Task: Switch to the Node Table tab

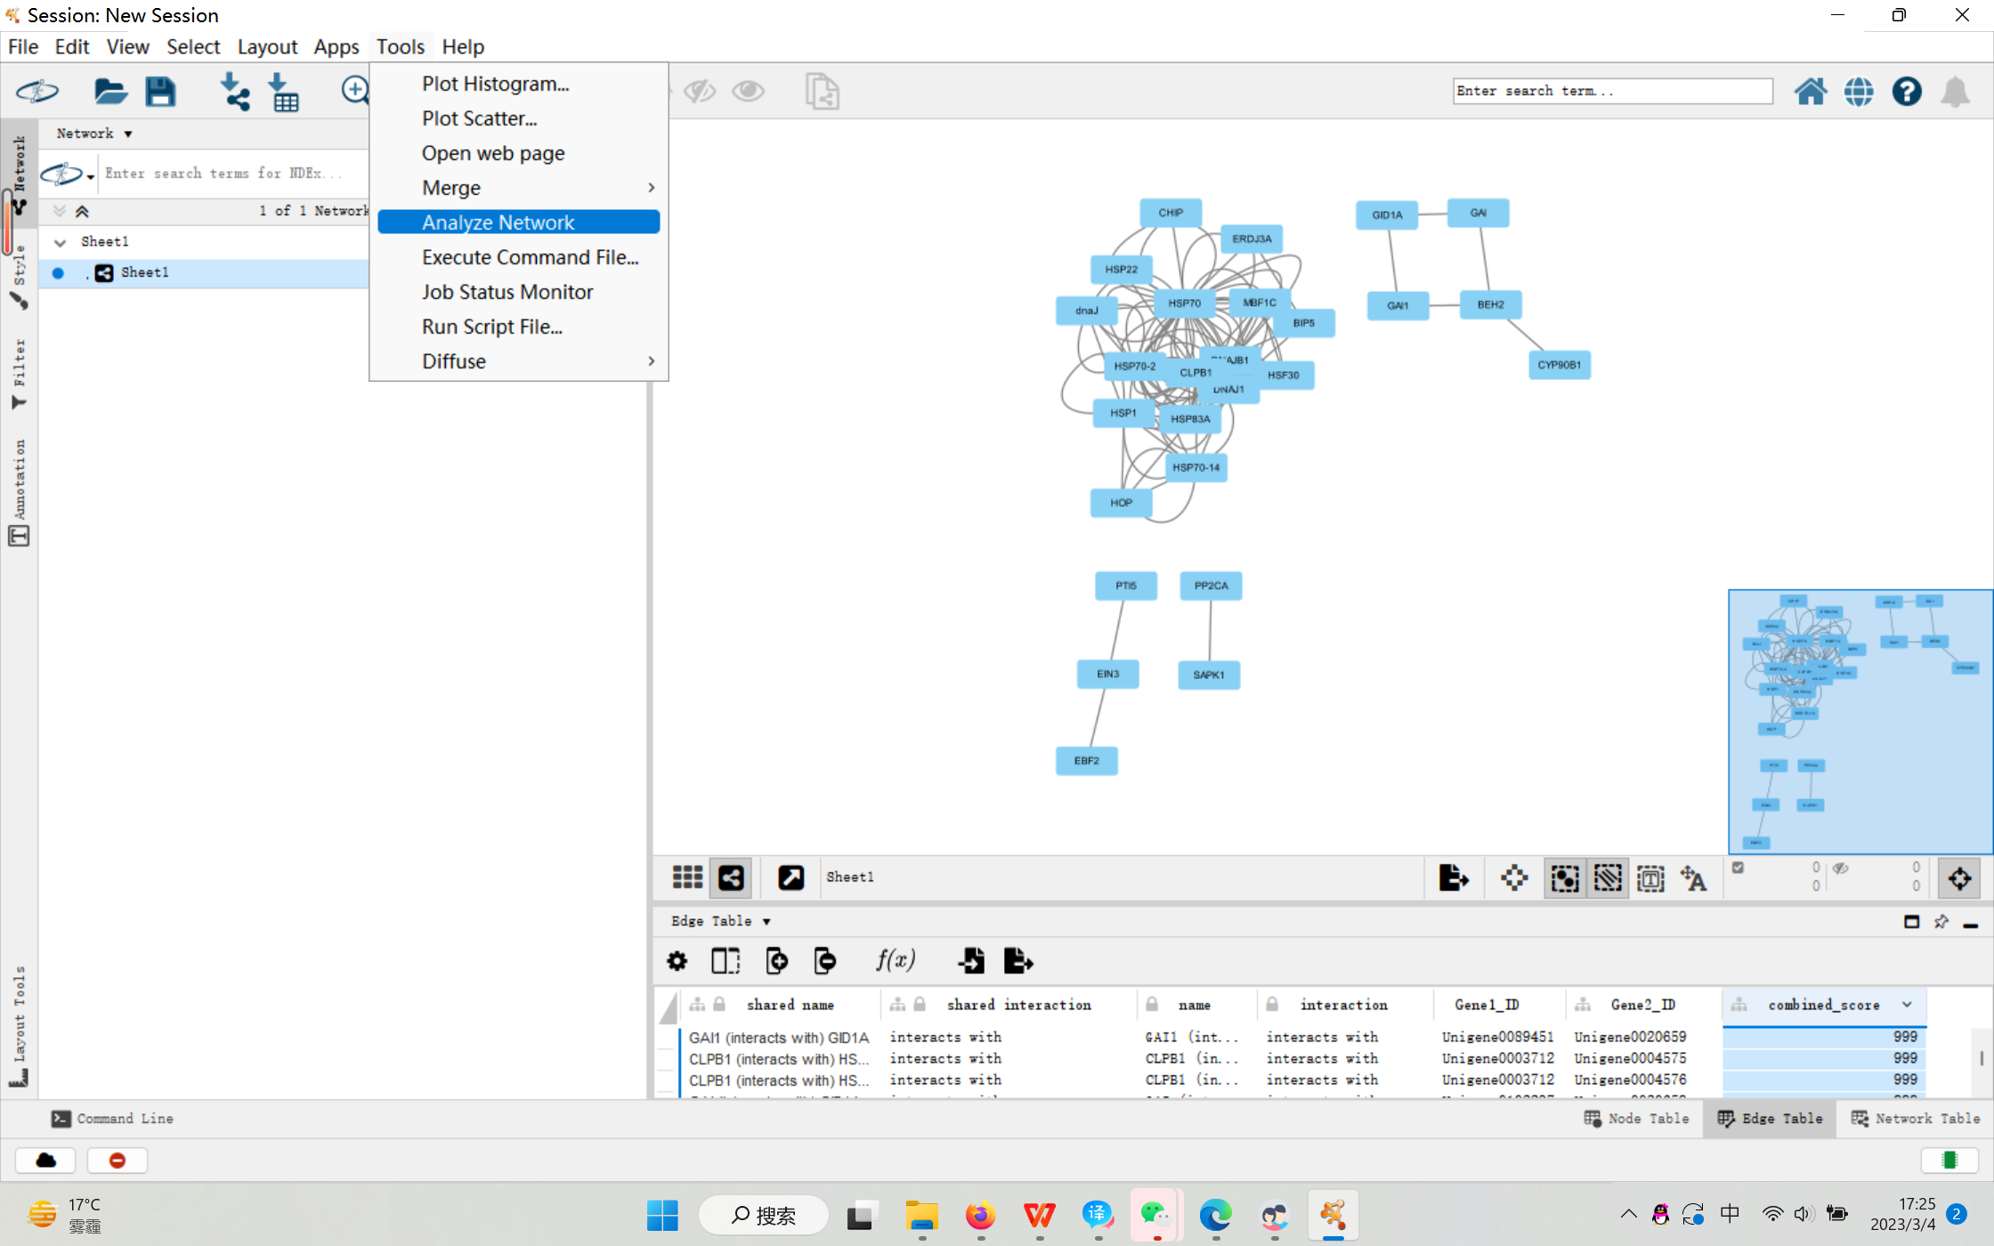Action: pos(1636,1119)
